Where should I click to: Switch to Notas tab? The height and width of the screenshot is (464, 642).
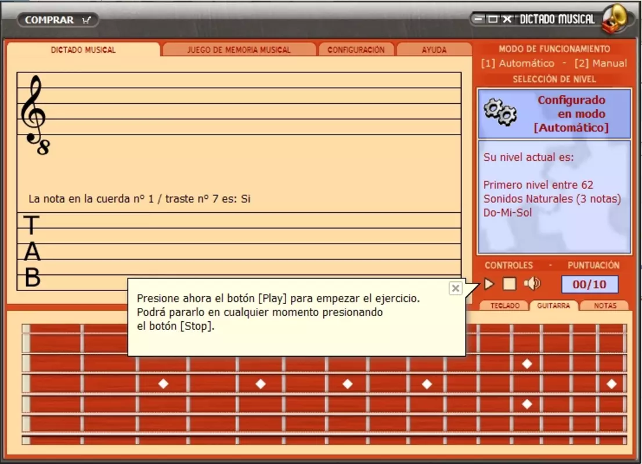tap(605, 306)
